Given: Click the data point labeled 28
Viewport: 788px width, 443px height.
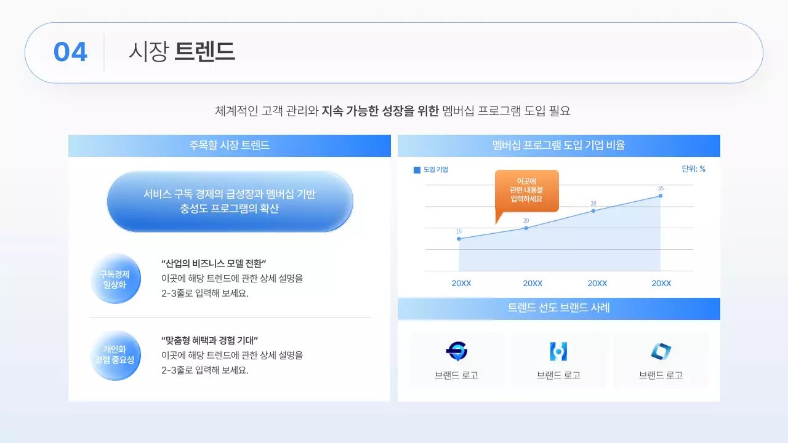Looking at the screenshot, I should pos(593,210).
